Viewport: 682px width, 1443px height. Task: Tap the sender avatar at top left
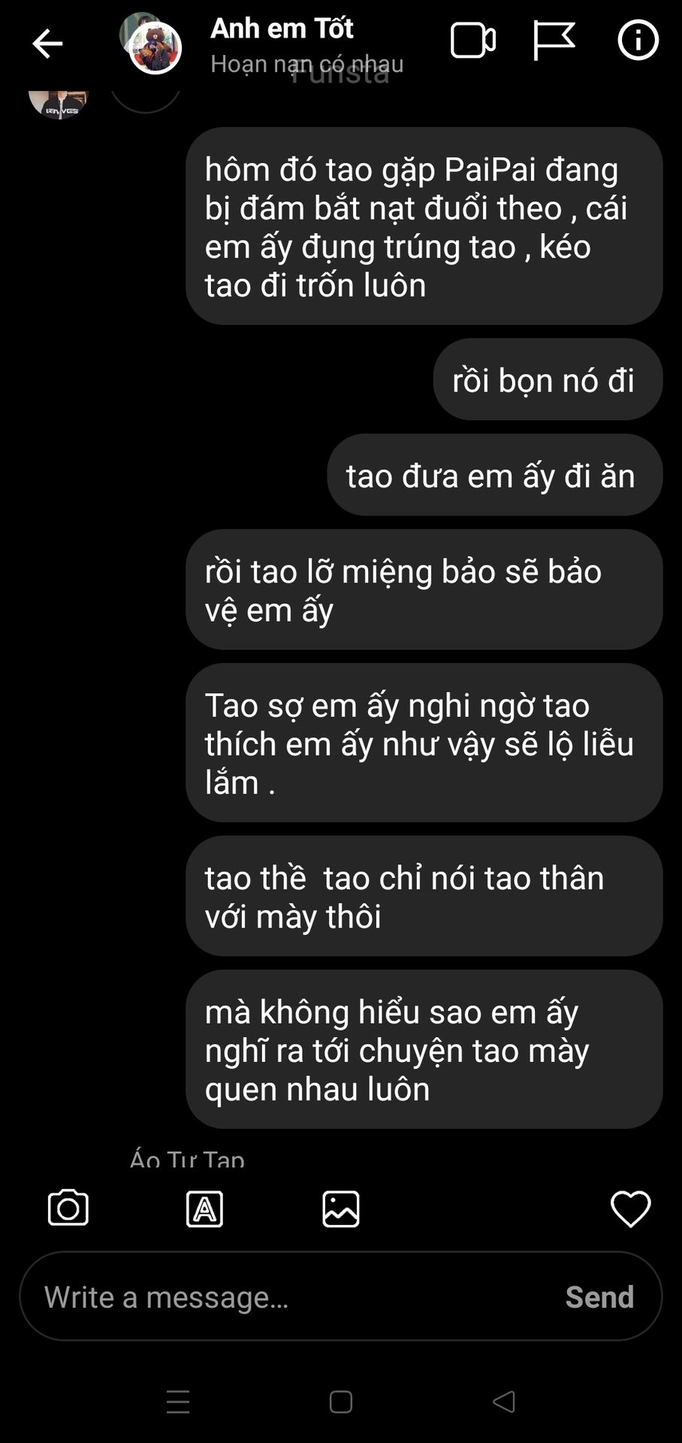point(59,103)
